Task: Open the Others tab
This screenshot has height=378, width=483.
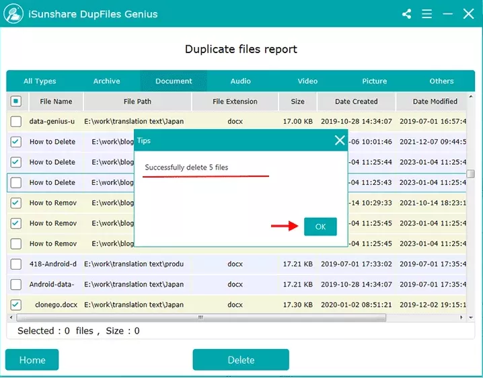Action: (x=441, y=81)
